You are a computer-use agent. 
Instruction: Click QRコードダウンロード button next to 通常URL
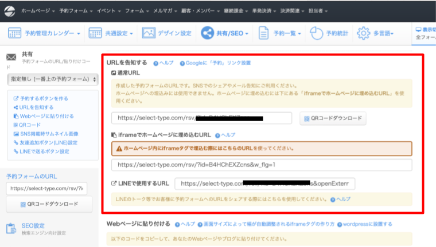pos(333,118)
